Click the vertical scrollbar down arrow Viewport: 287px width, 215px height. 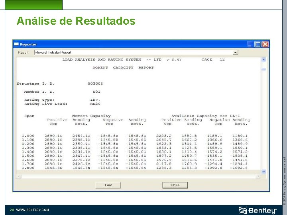click(263, 172)
